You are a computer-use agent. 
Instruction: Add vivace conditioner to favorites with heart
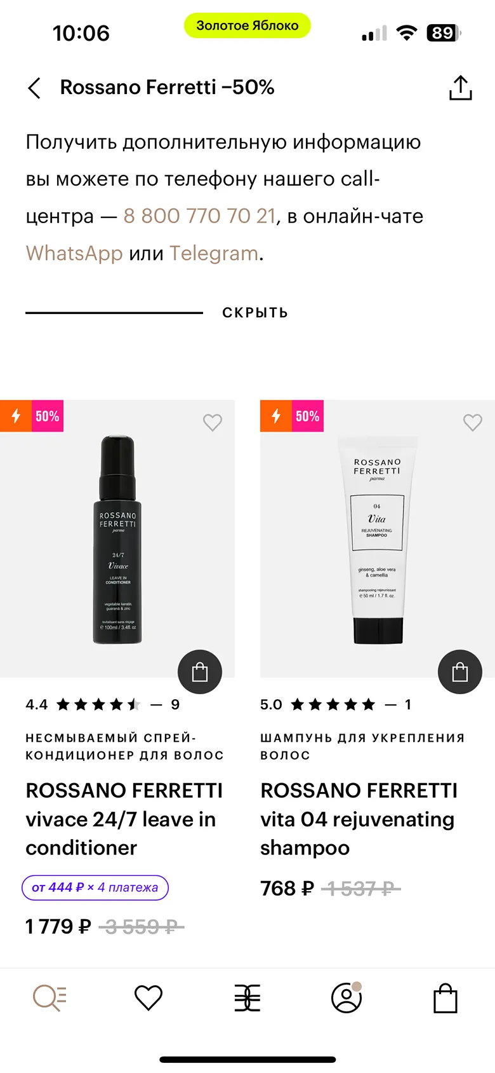click(x=213, y=422)
